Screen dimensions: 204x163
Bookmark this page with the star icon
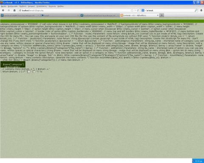[x=132, y=10]
